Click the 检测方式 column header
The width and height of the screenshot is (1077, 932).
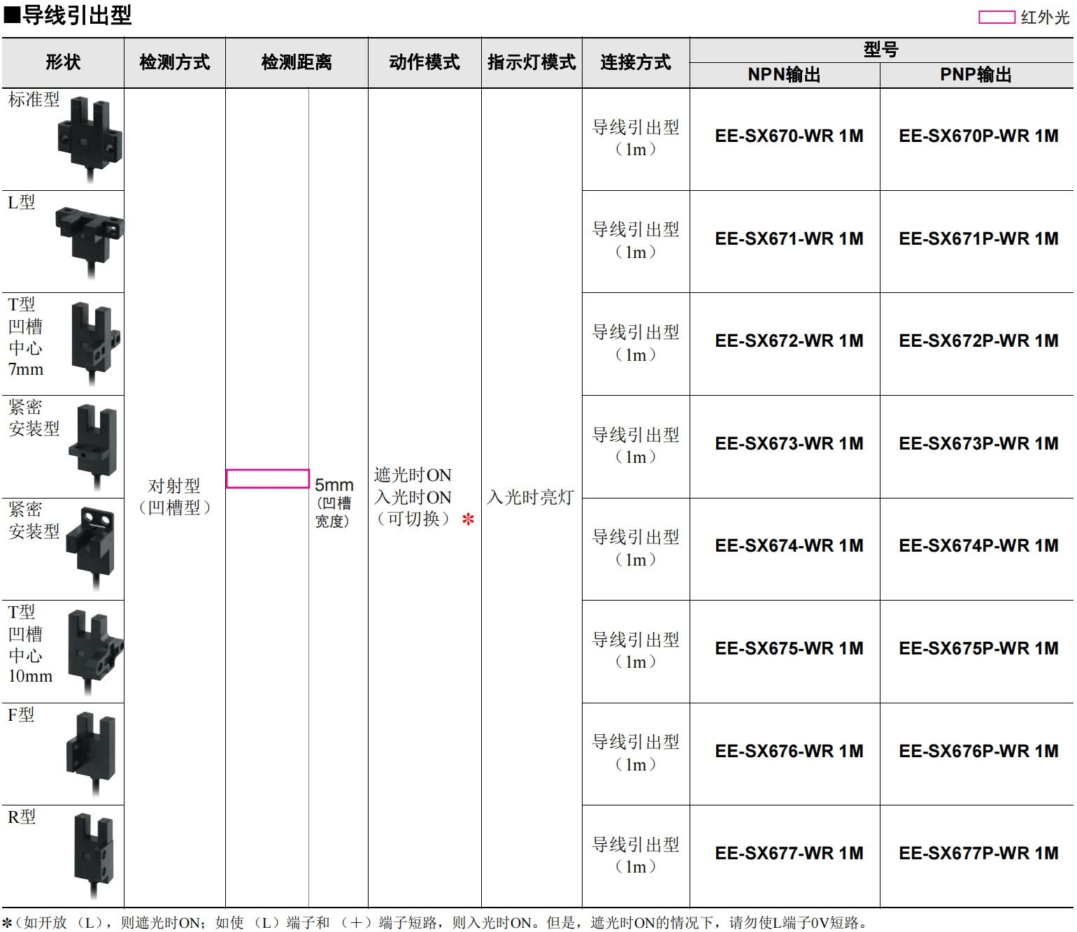(175, 62)
